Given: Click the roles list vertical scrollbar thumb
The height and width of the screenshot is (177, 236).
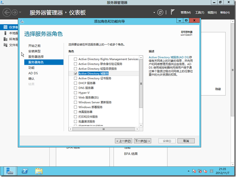Looking at the screenshot, I should click(141, 84).
